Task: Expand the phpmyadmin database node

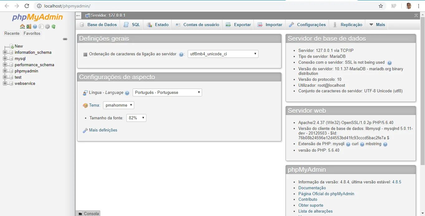Action: (5, 71)
